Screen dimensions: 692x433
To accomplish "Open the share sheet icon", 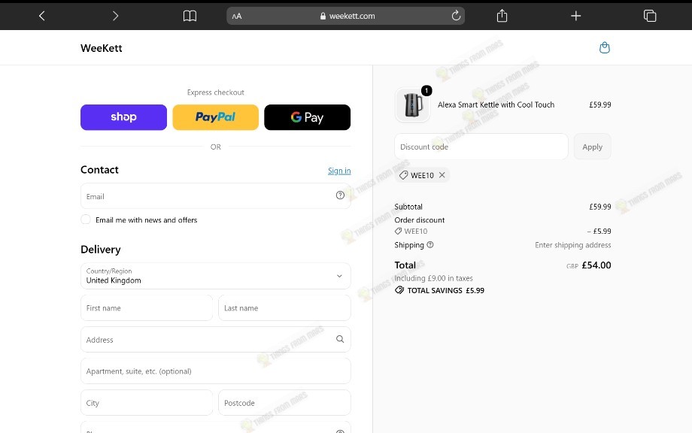I will tap(502, 16).
